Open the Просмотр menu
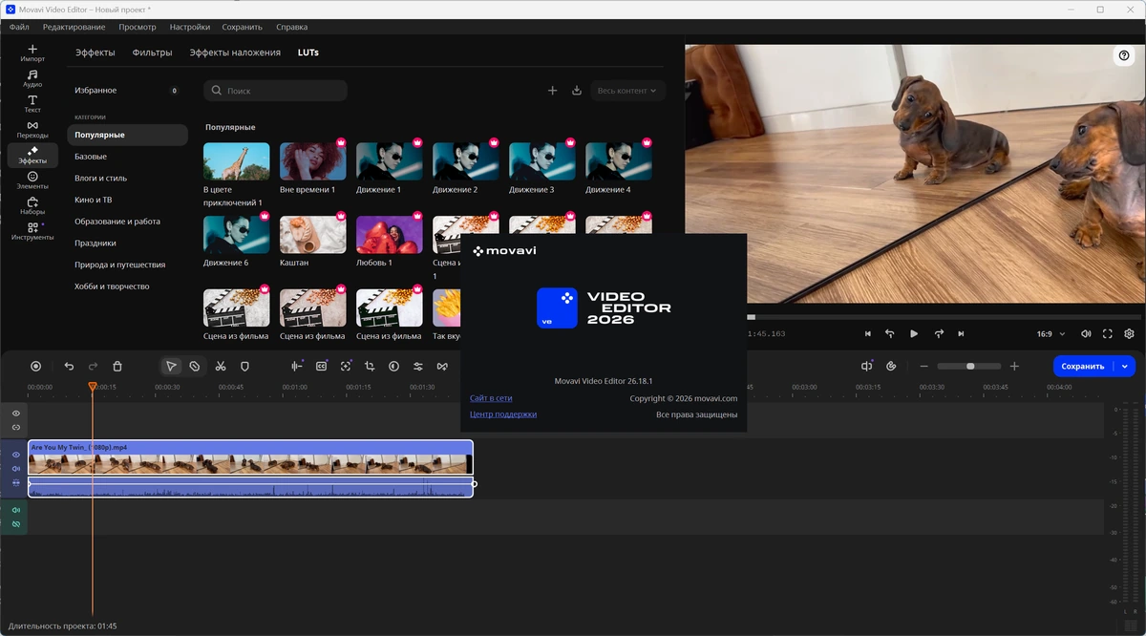This screenshot has width=1146, height=636. [138, 27]
